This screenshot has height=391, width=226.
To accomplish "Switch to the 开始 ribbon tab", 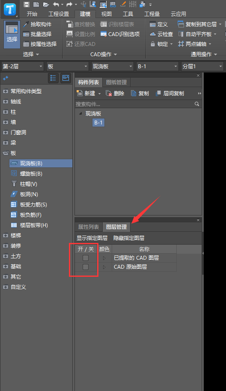I will [x=32, y=14].
